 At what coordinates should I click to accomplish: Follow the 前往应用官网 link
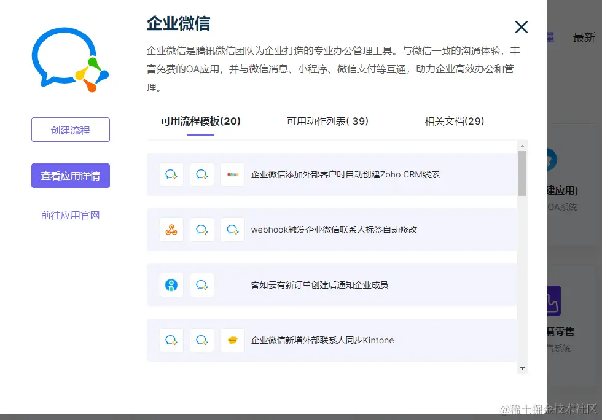(x=70, y=216)
